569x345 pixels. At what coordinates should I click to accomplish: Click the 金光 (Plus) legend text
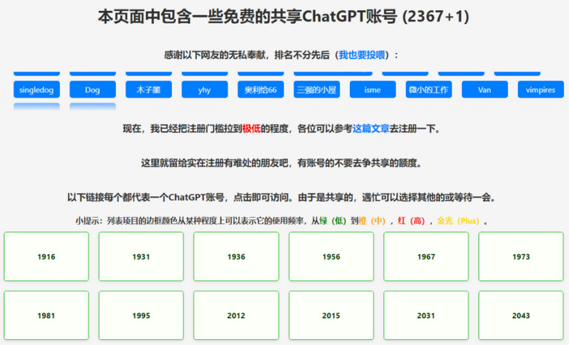pyautogui.click(x=458, y=221)
